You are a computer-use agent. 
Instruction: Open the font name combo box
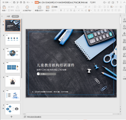67,7
